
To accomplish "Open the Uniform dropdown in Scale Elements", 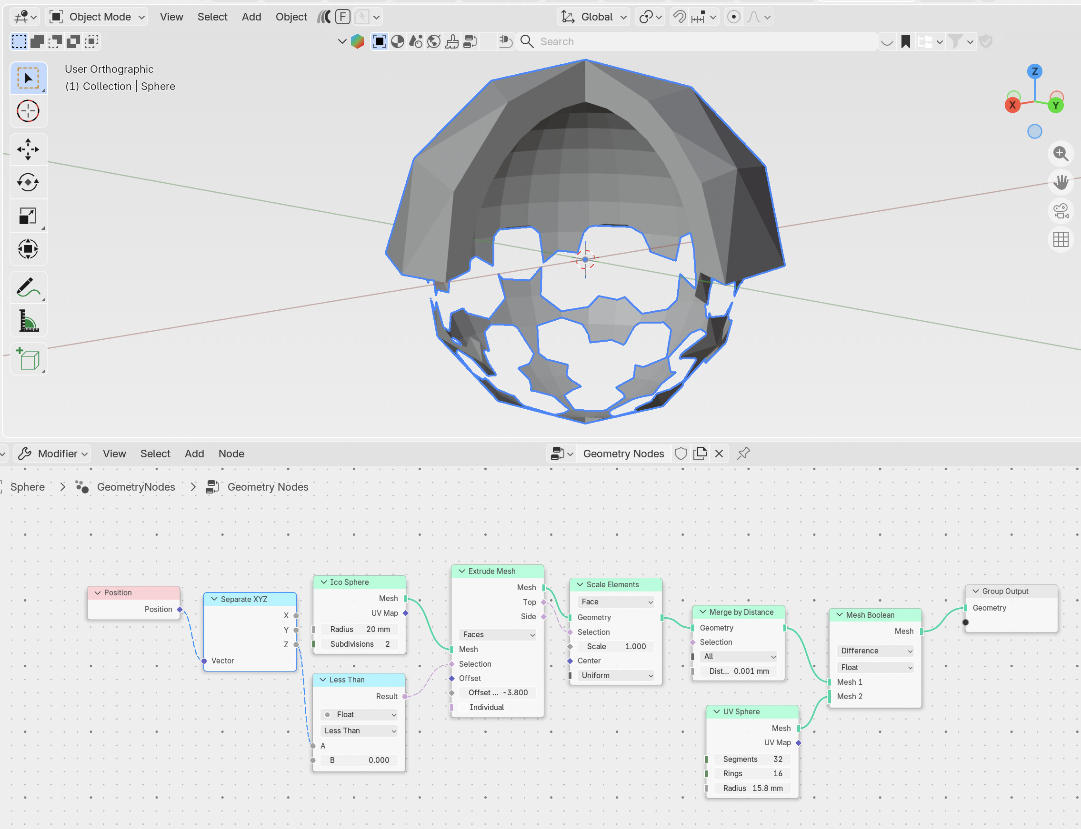I will [616, 676].
